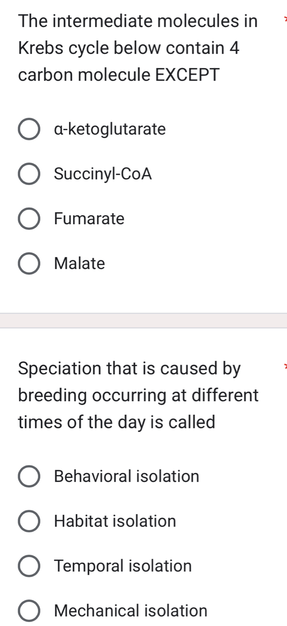Image resolution: width=287 pixels, height=626 pixels.
Task: Click the divider between the two questions
Action: [143, 319]
